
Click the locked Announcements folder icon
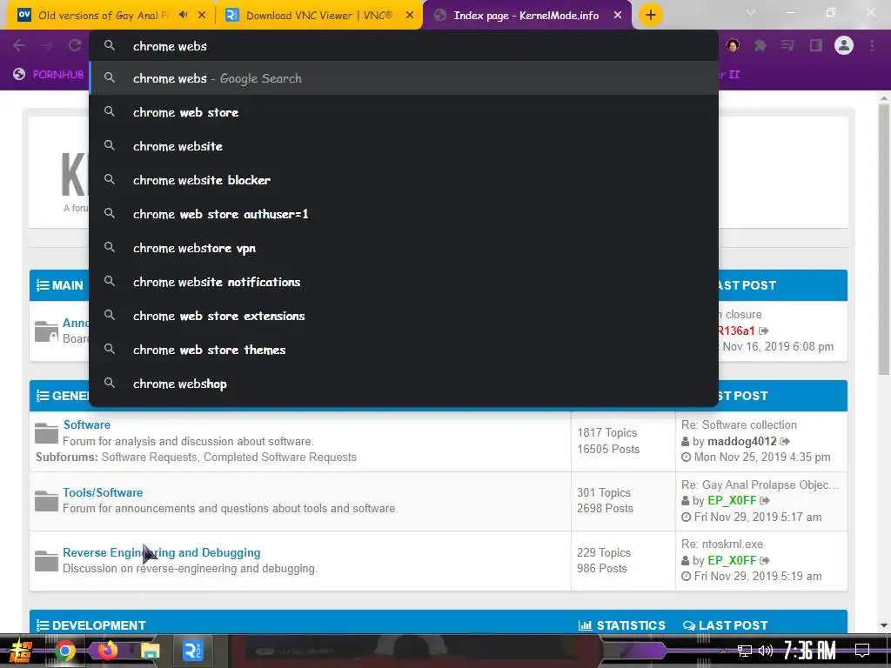point(46,331)
